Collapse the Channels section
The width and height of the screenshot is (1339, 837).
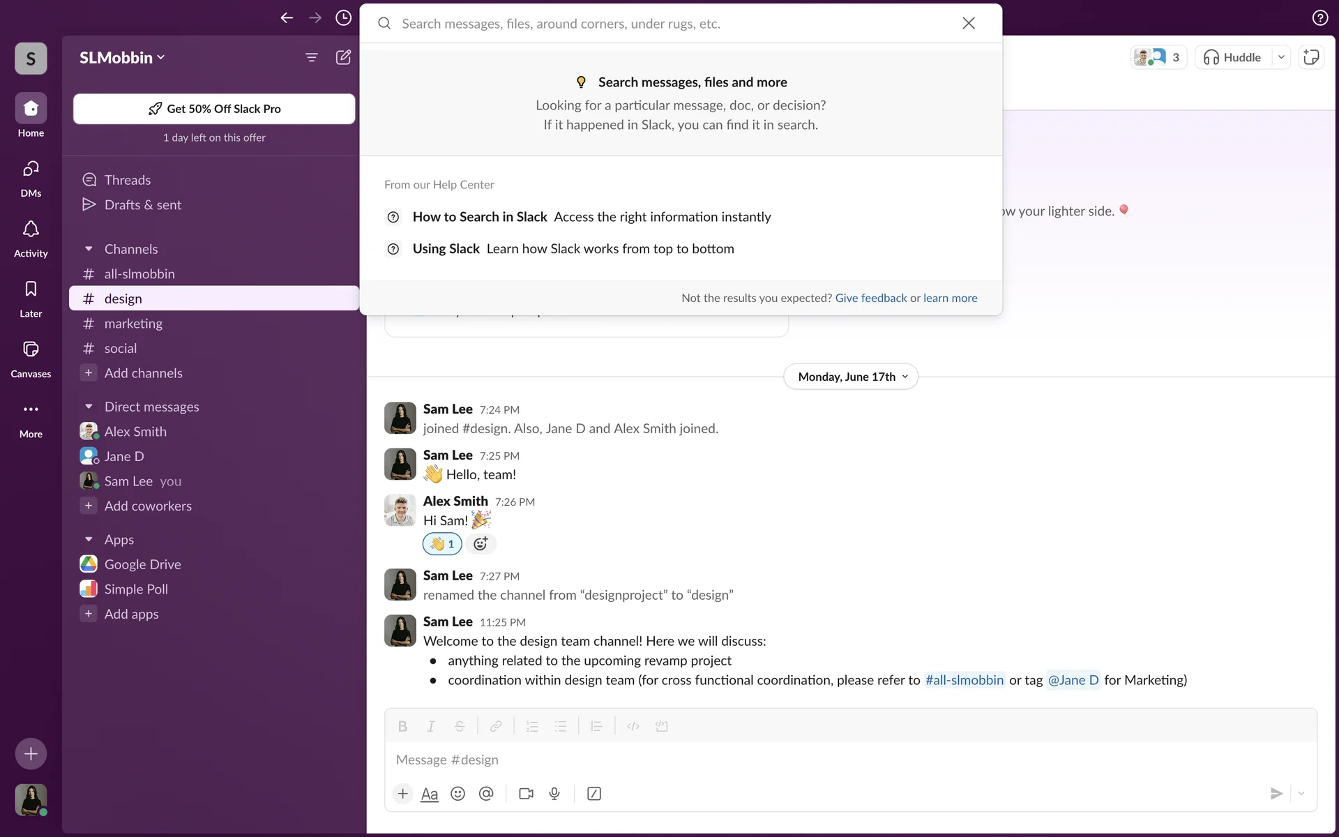(89, 249)
